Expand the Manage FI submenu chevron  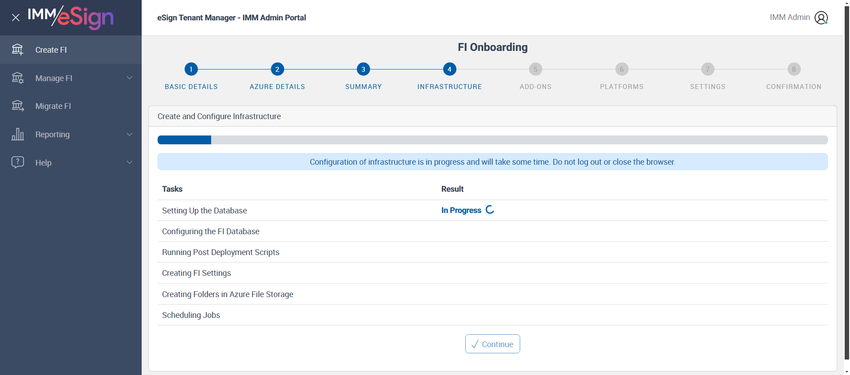pyautogui.click(x=129, y=78)
